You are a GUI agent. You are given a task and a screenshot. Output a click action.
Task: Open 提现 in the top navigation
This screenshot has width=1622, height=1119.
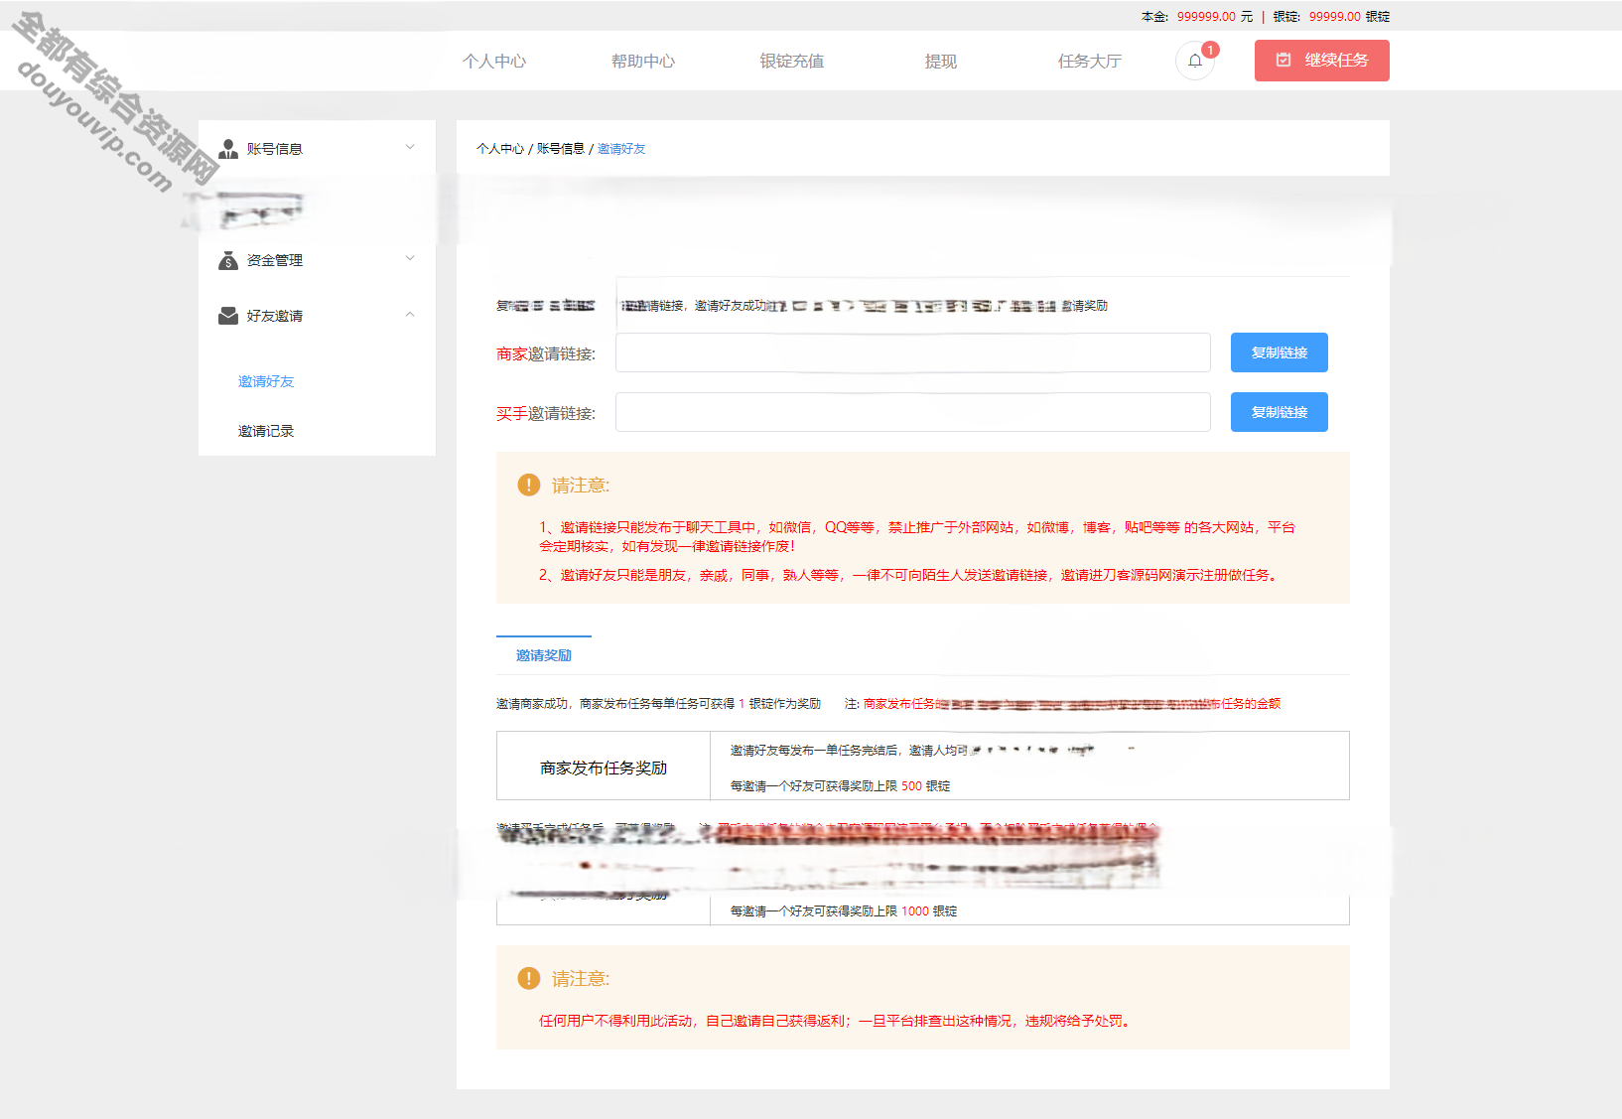pyautogui.click(x=941, y=62)
